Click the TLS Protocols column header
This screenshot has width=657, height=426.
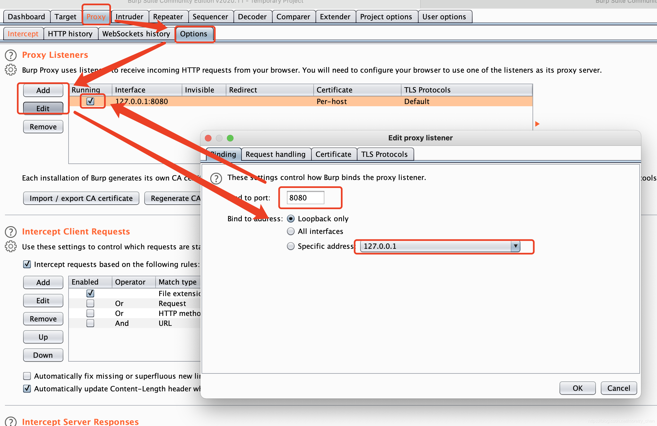click(x=466, y=90)
